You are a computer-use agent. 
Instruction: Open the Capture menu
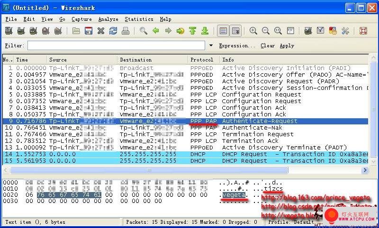(x=81, y=19)
